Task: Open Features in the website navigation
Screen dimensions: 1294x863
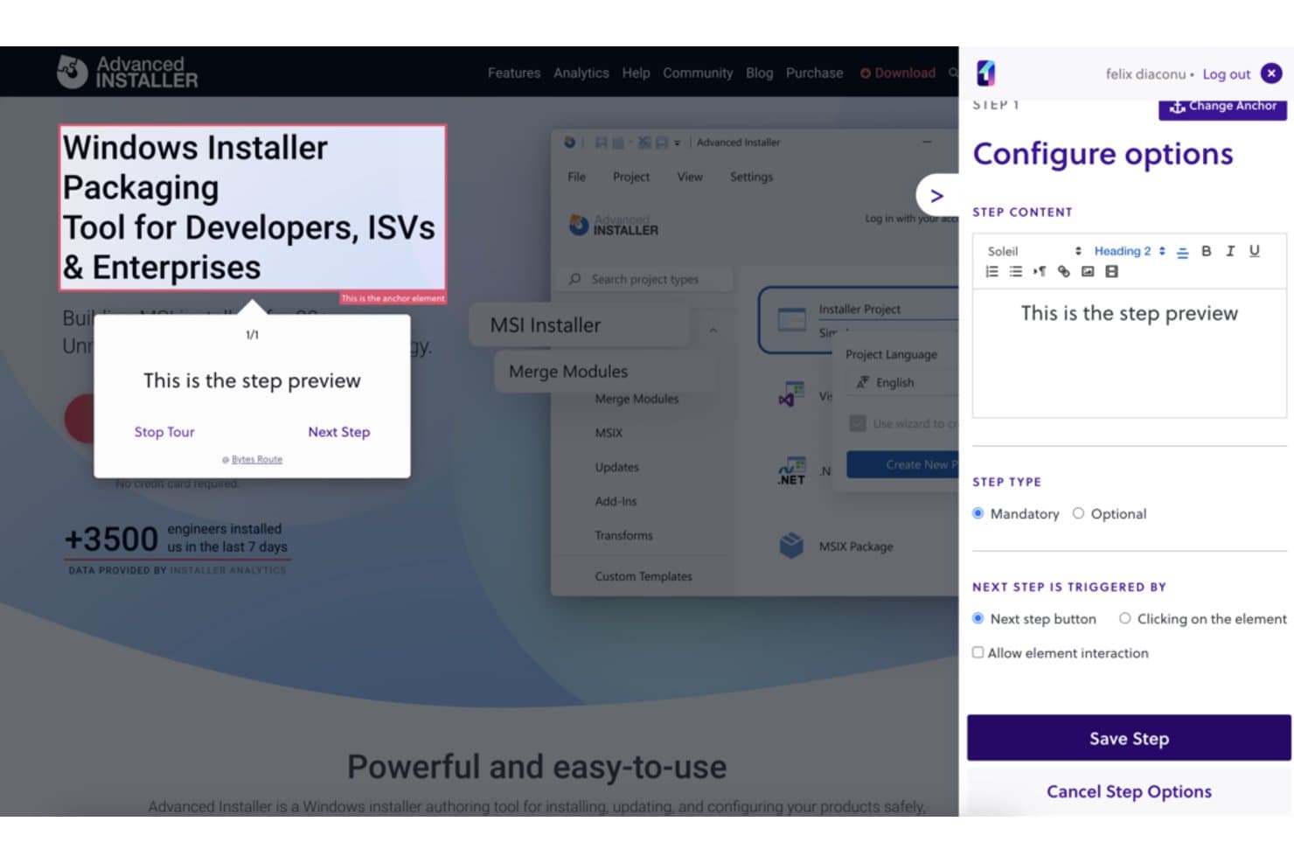Action: tap(514, 73)
